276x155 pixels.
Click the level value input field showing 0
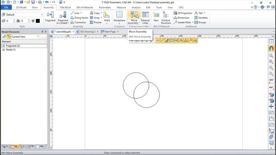9,21
